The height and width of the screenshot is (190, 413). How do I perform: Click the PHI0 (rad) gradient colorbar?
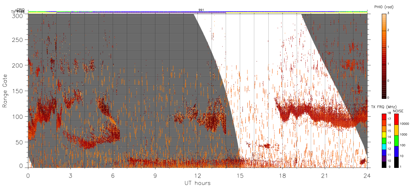click(384, 56)
